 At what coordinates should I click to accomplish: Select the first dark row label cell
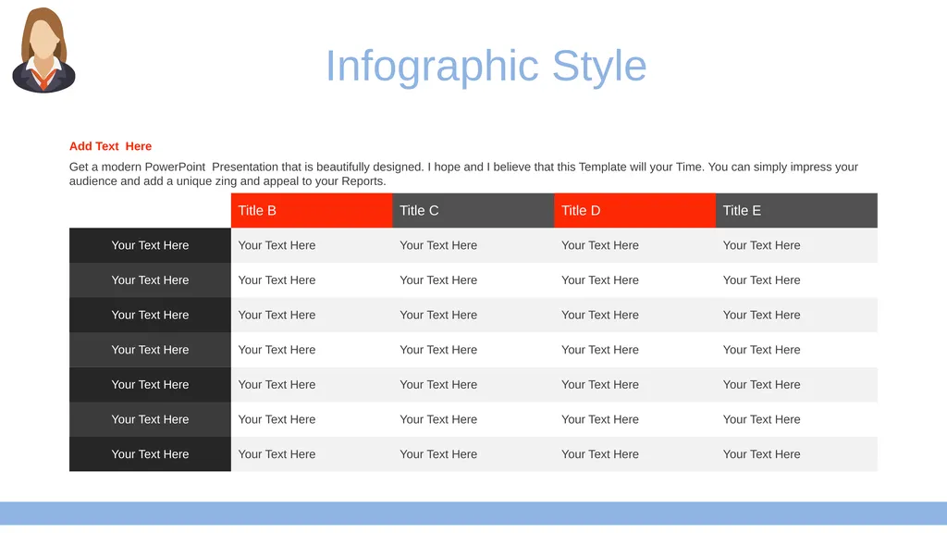151,245
